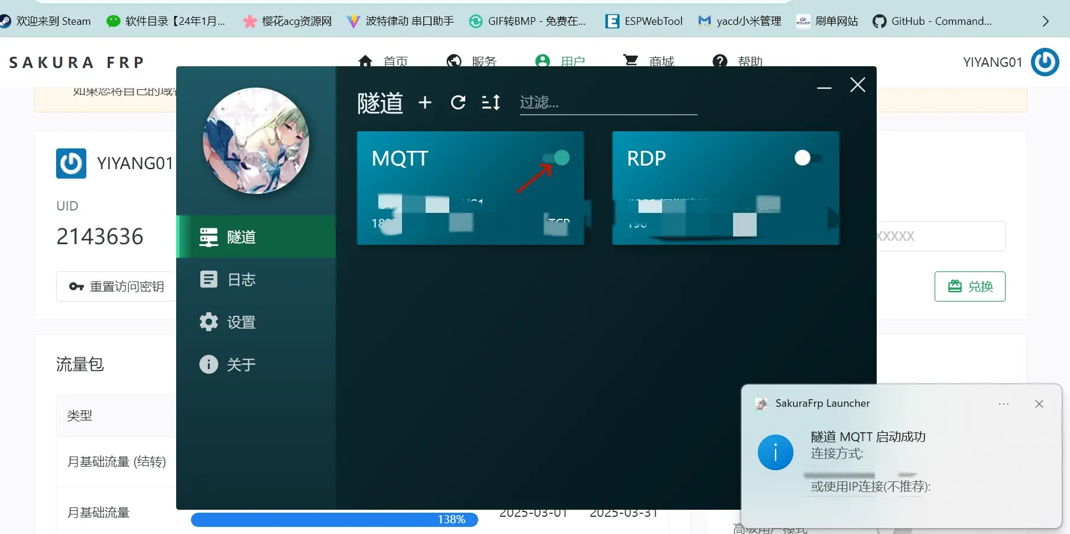Screen dimensions: 1070x534
Task: Click the 流量包 section heading
Action: click(x=80, y=364)
